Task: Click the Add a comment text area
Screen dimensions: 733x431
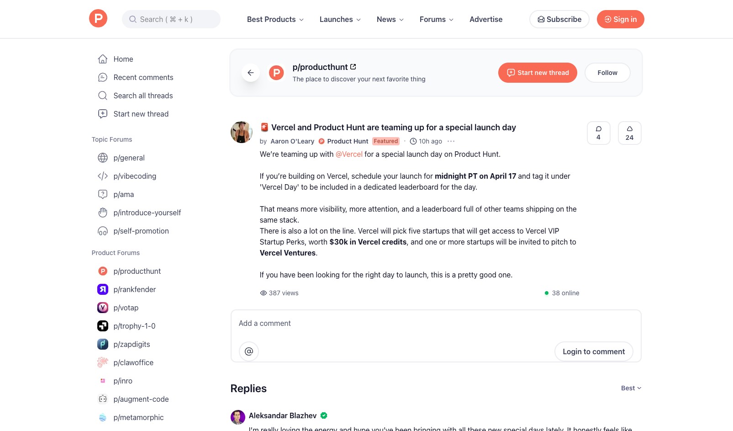Action: point(436,324)
